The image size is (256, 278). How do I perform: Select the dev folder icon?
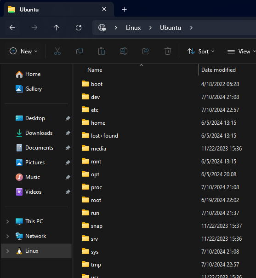pos(85,97)
